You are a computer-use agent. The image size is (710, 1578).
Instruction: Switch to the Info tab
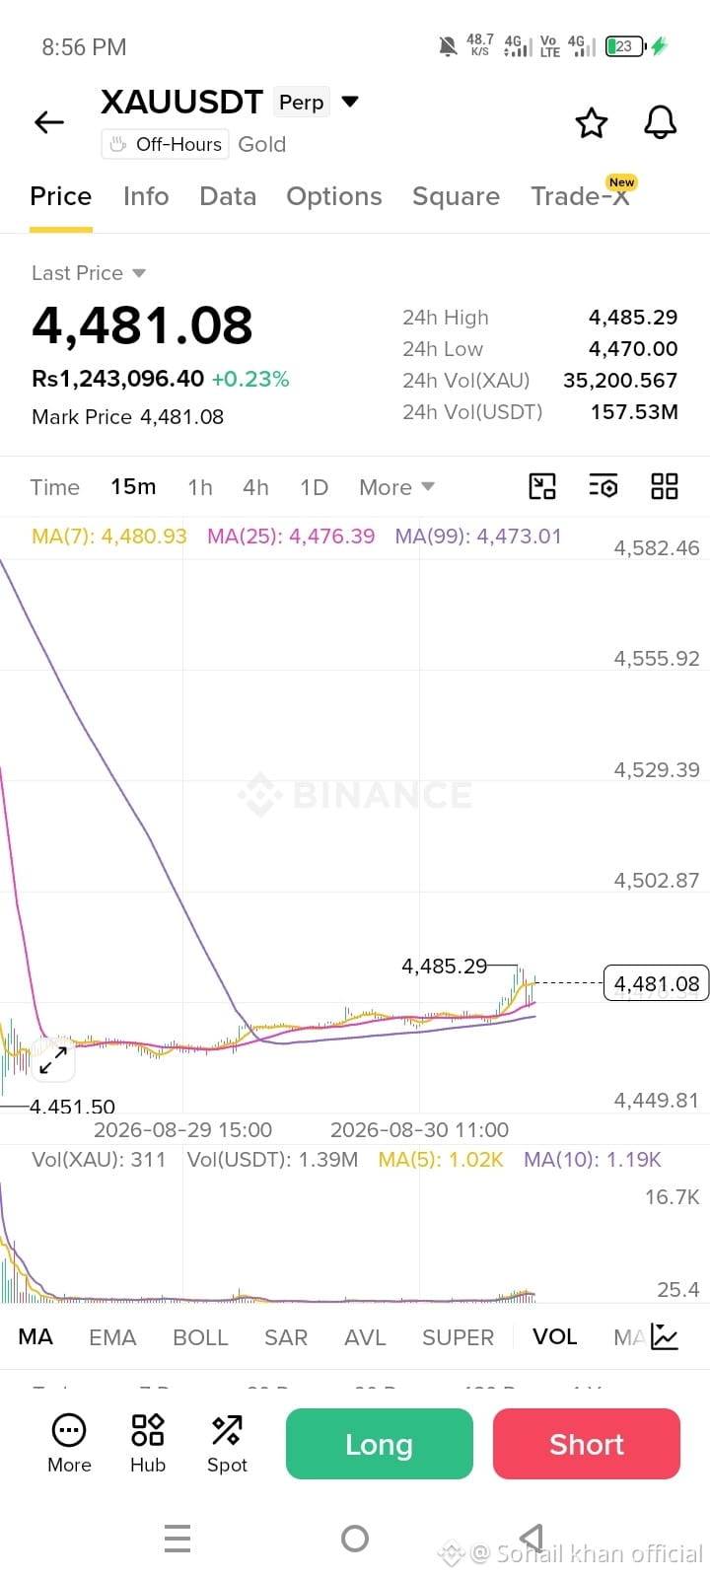tap(146, 196)
